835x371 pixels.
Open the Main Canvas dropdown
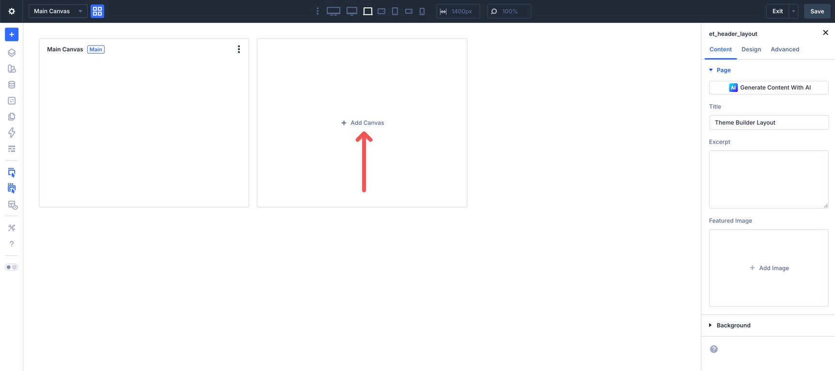[58, 11]
